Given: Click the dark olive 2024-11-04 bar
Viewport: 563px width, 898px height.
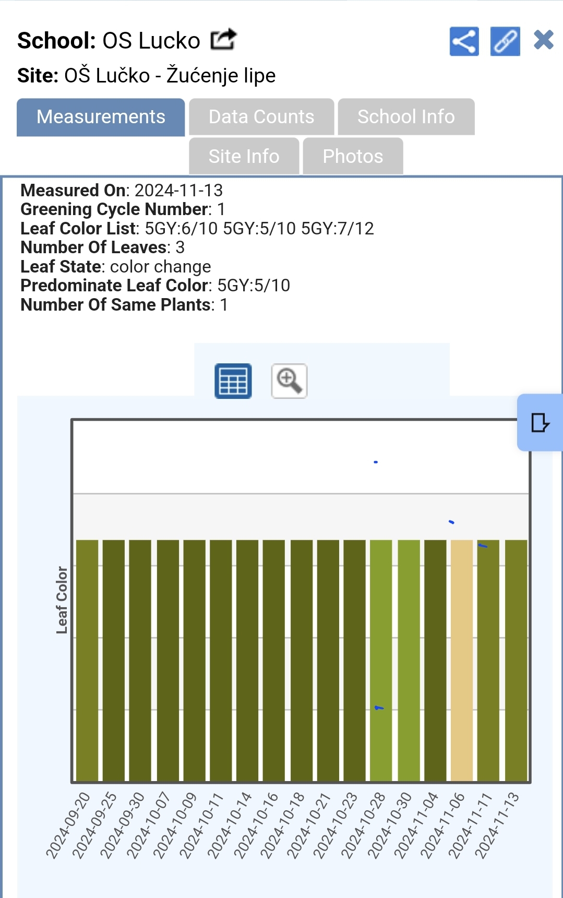Looking at the screenshot, I should 435,660.
